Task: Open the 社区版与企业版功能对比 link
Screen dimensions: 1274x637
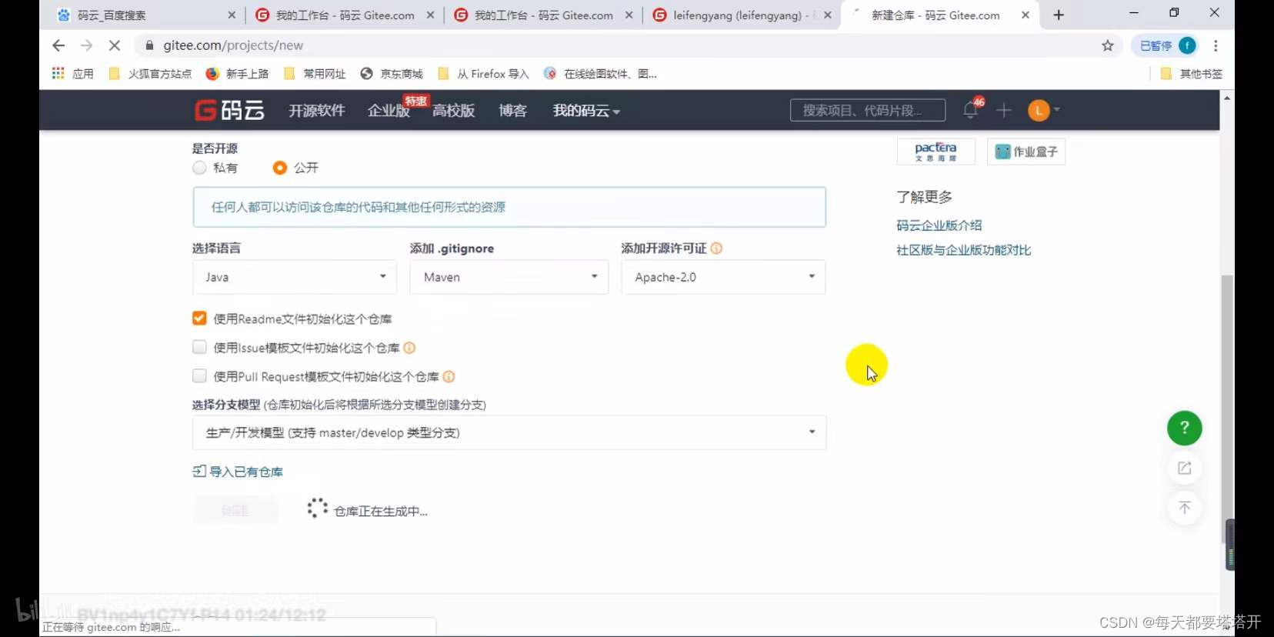Action: click(x=963, y=250)
